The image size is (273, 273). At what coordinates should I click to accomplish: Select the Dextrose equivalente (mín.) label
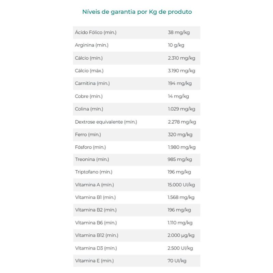click(106, 122)
